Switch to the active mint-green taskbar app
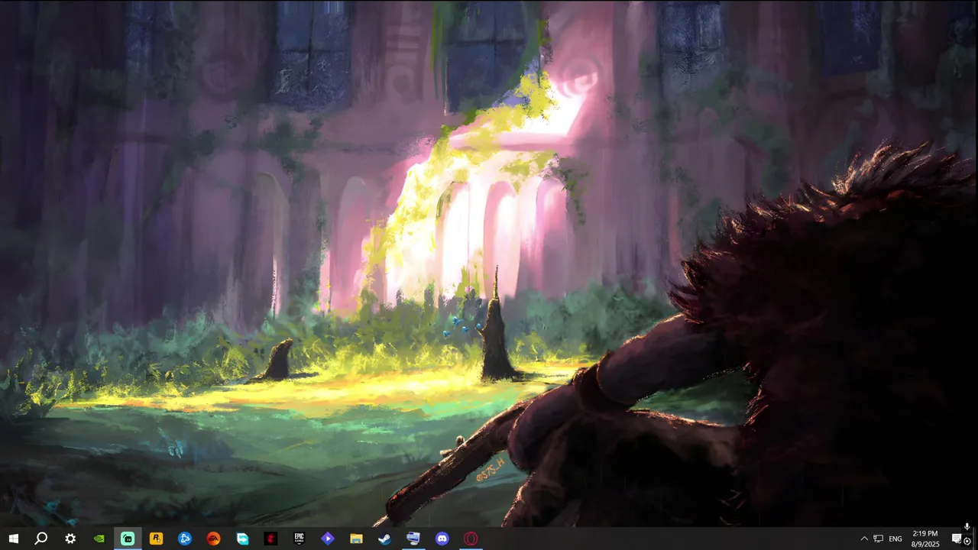 pos(128,539)
